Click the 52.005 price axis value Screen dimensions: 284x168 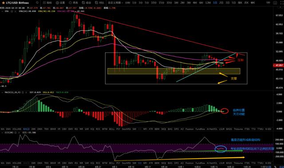tap(279, 51)
